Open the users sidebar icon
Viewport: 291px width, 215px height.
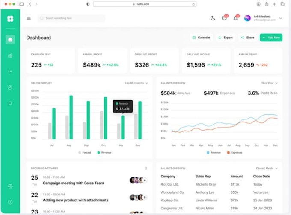tap(10, 87)
